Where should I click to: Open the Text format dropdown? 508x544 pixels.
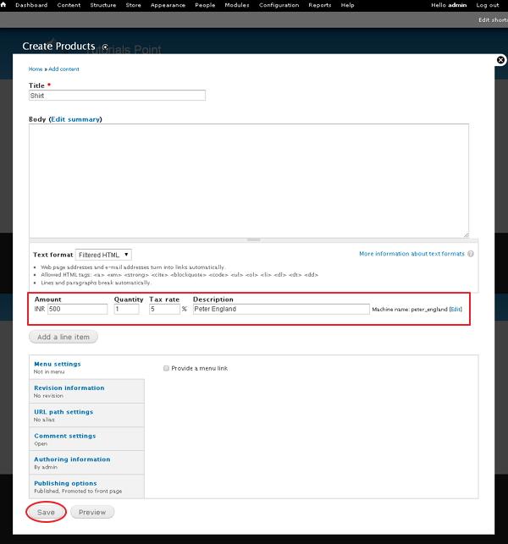tap(103, 255)
